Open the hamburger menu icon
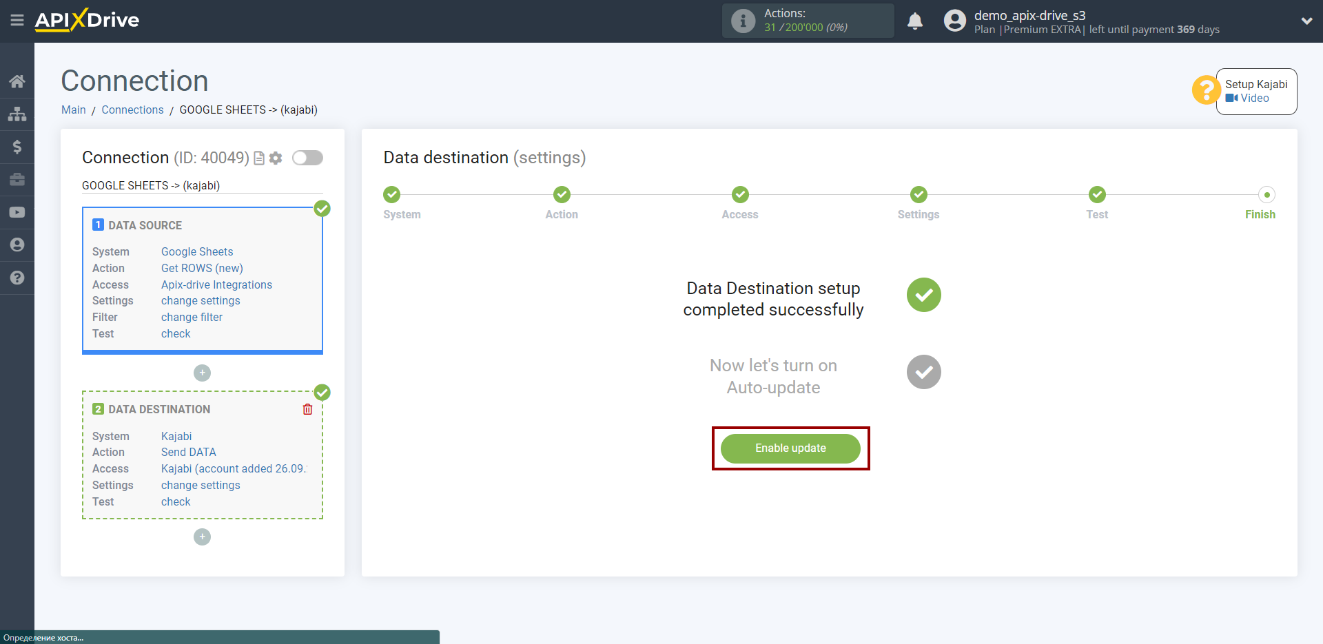 (17, 21)
